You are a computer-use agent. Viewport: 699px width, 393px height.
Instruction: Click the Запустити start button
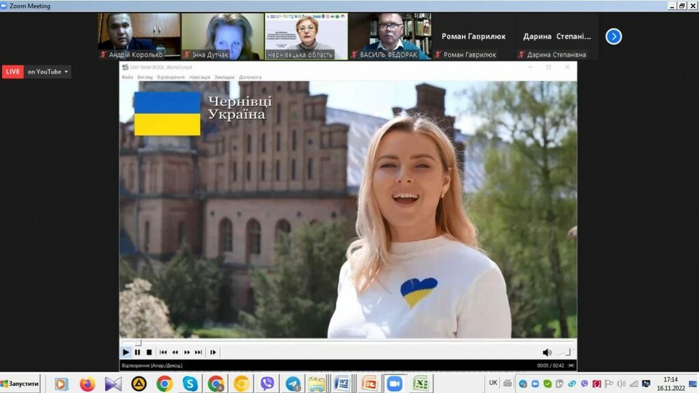(20, 383)
